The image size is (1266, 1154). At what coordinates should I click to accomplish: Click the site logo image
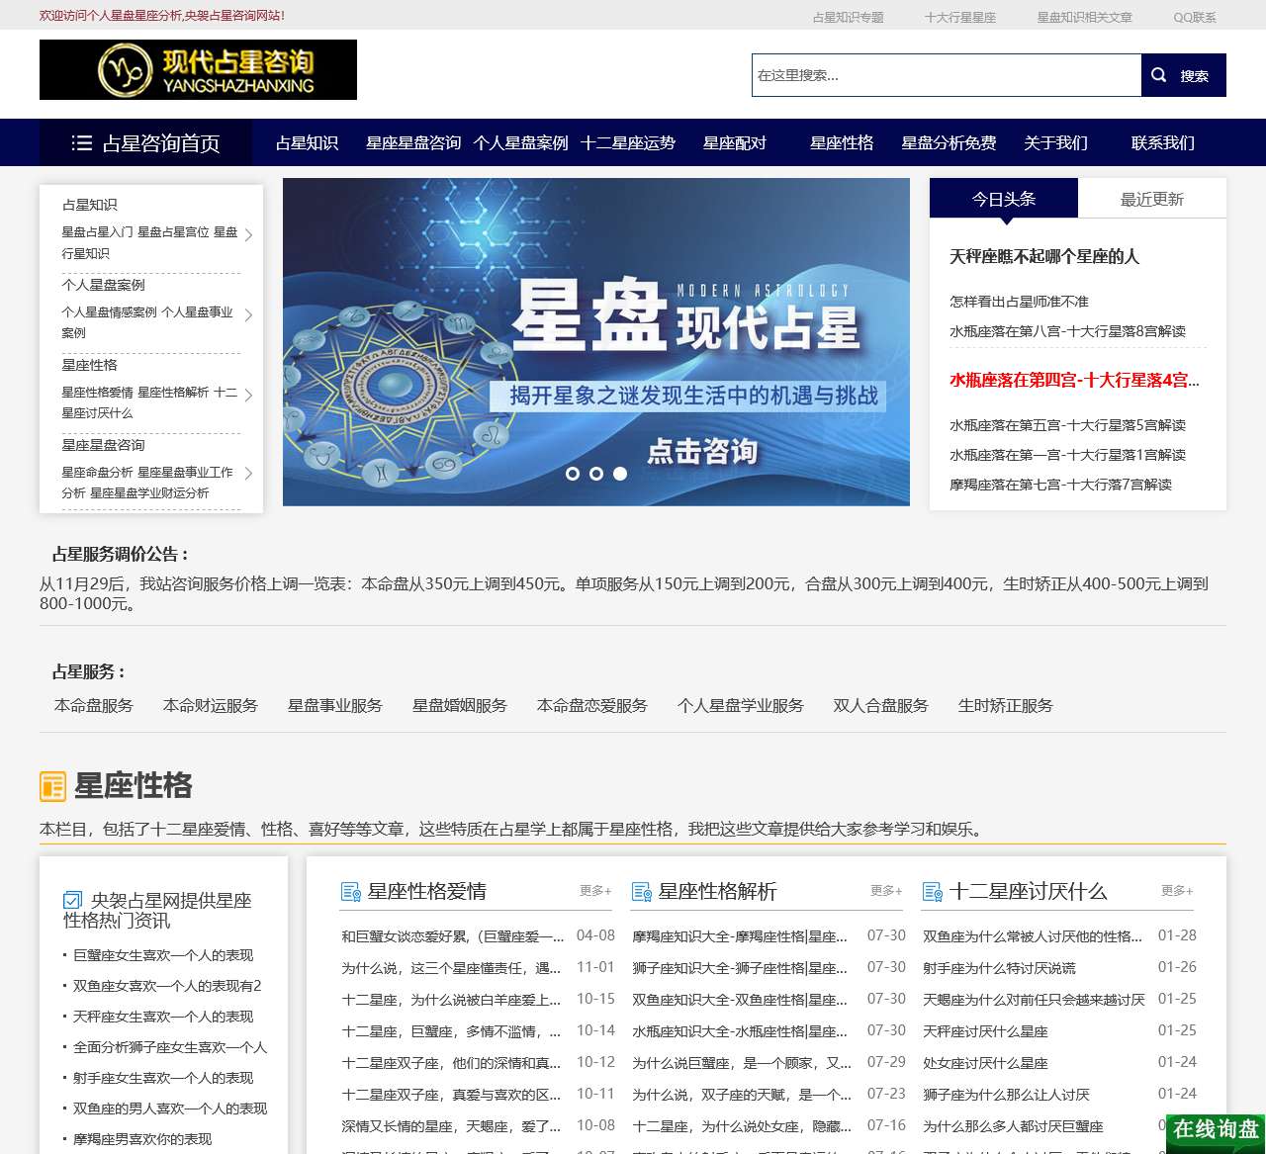tap(198, 69)
